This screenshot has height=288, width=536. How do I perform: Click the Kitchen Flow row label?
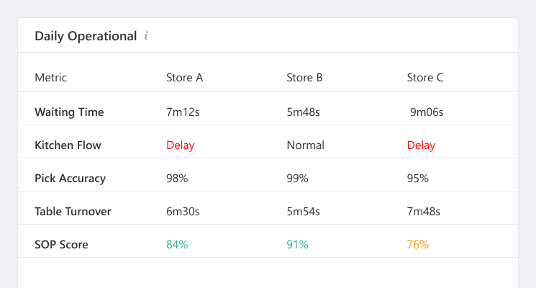[x=68, y=145]
